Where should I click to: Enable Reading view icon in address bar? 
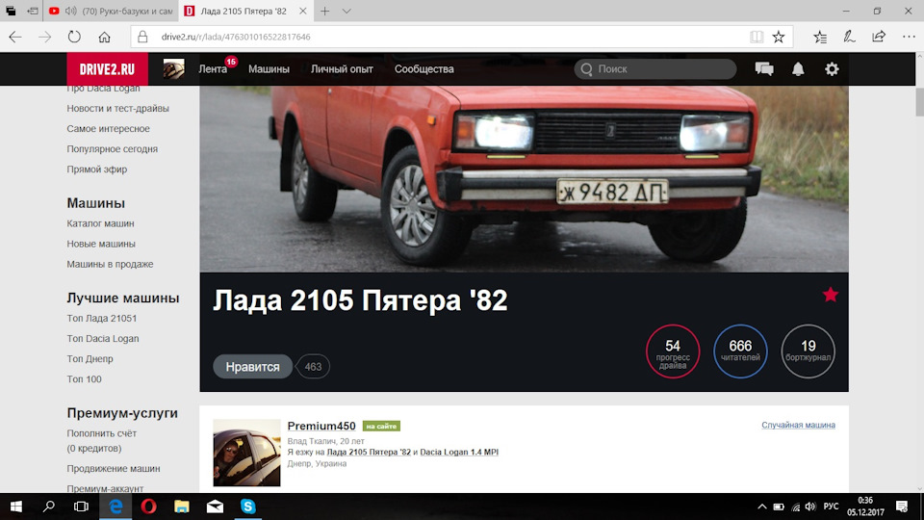[x=757, y=37]
